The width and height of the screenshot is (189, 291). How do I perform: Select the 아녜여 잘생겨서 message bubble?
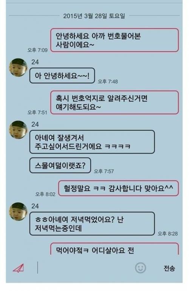[92, 142]
